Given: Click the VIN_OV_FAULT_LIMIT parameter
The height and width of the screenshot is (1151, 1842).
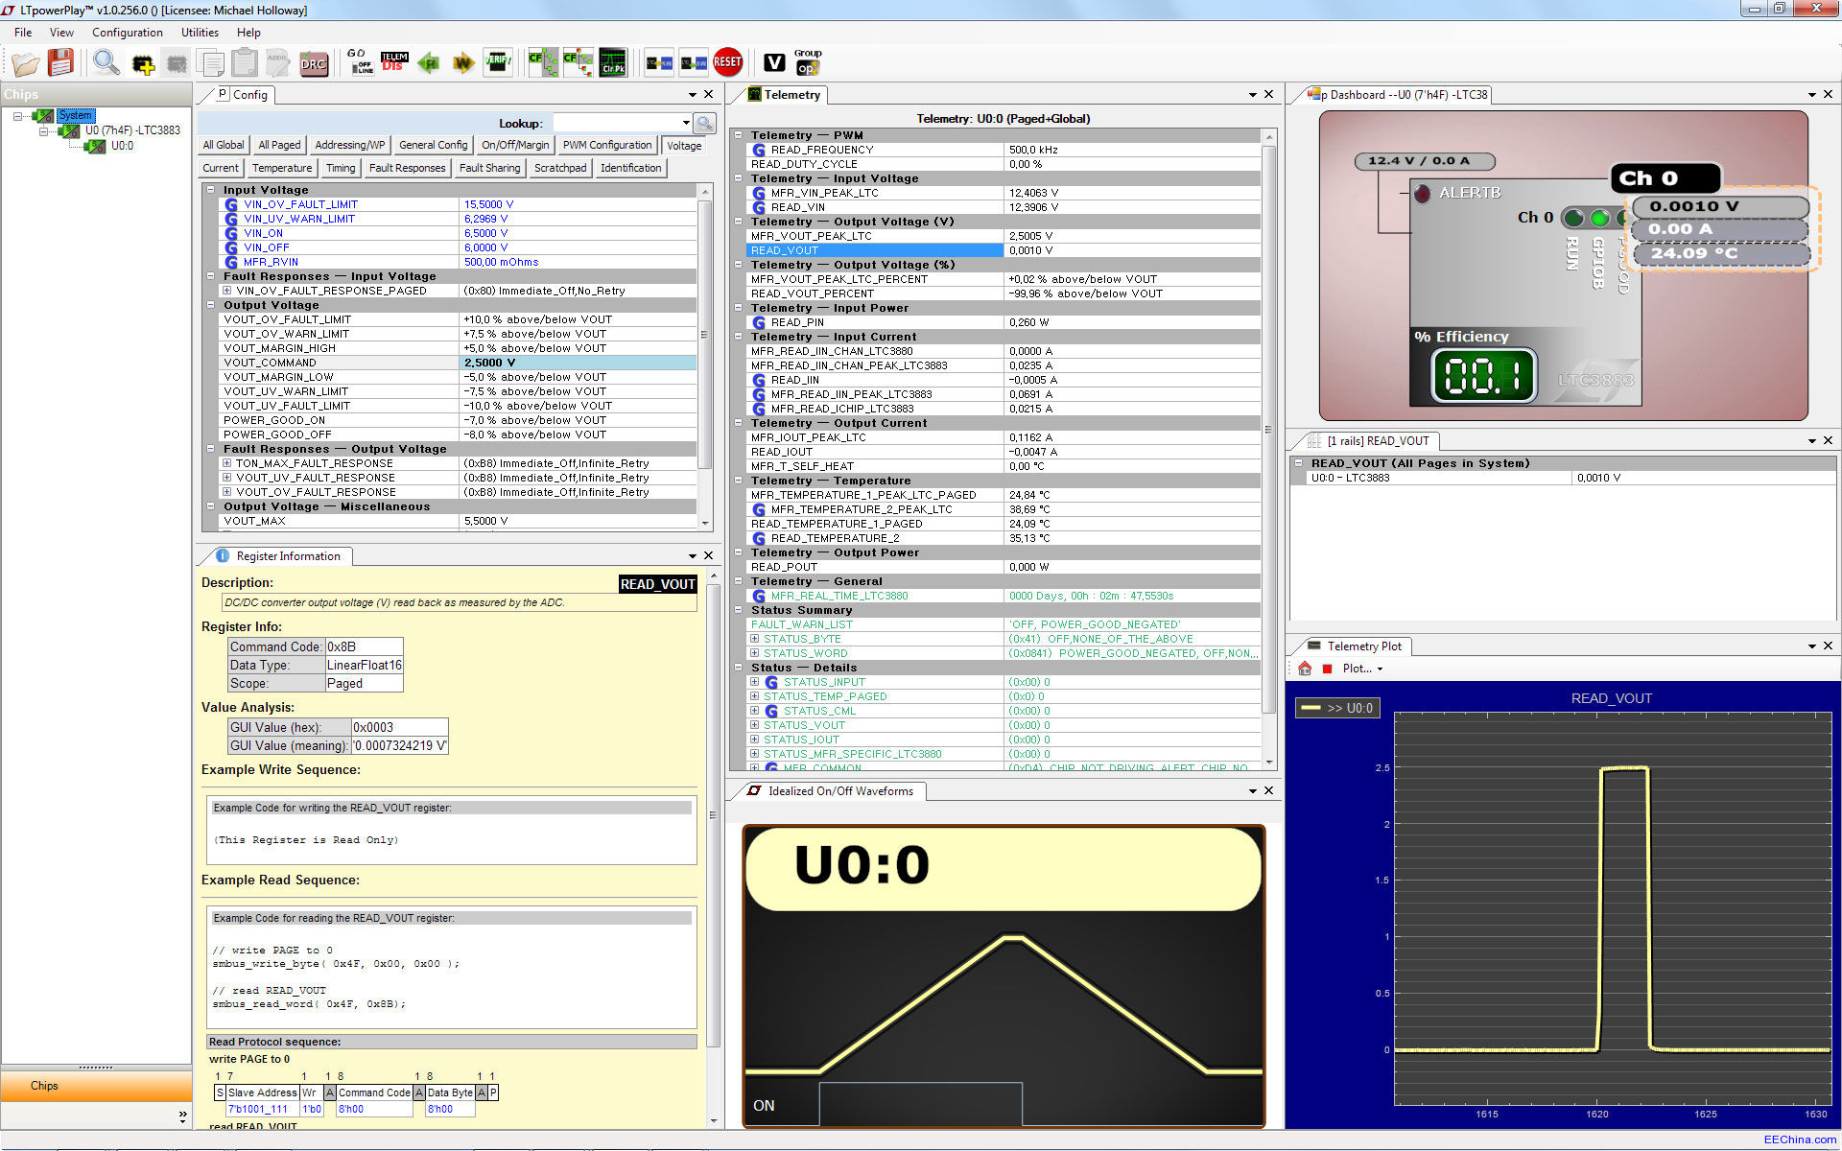Looking at the screenshot, I should tap(300, 204).
